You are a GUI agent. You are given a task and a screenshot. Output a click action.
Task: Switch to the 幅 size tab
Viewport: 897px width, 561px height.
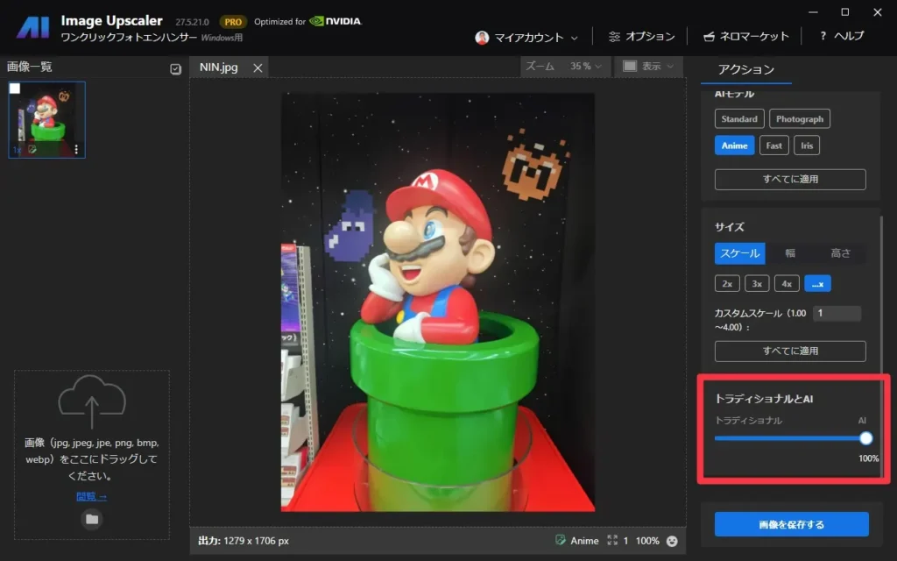click(790, 253)
